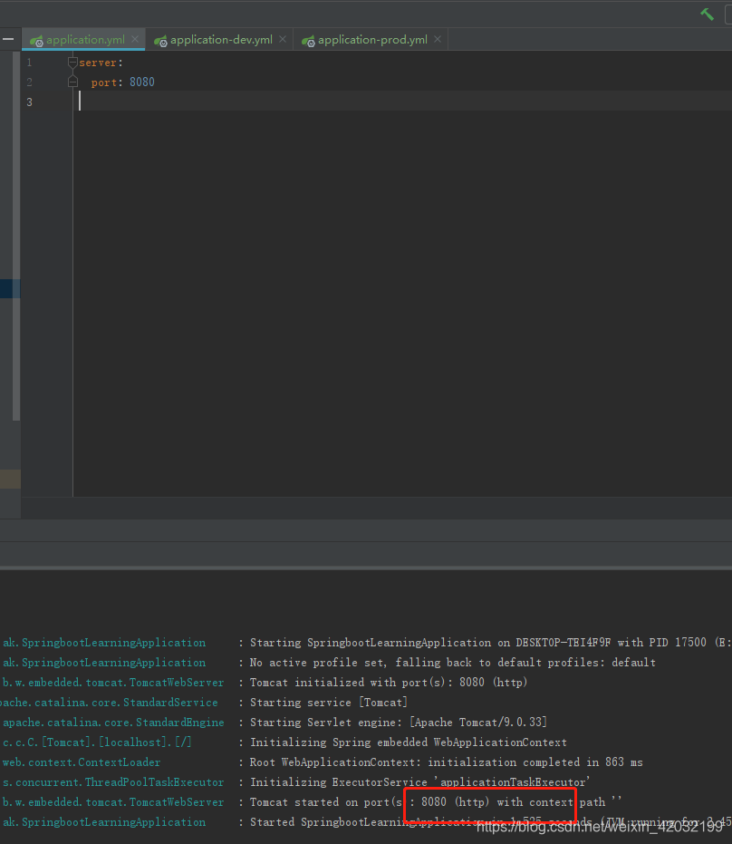Click the 'Starting SpringbootLearningApplication on' log line
The height and width of the screenshot is (844, 732).
point(489,643)
